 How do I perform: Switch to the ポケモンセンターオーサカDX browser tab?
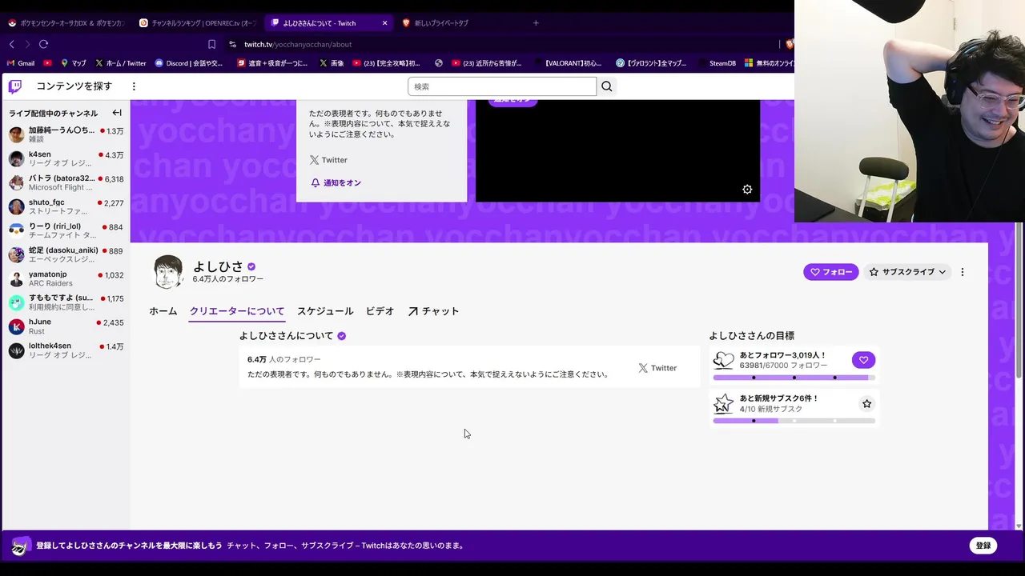coord(66,23)
